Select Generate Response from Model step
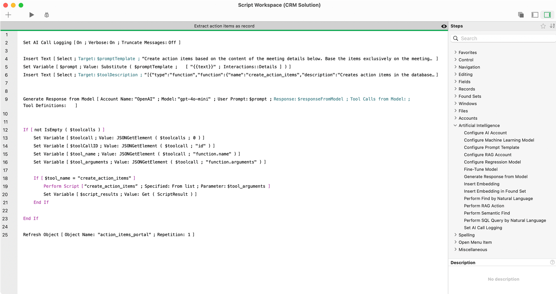Viewport: 556px width, 294px height. click(496, 177)
